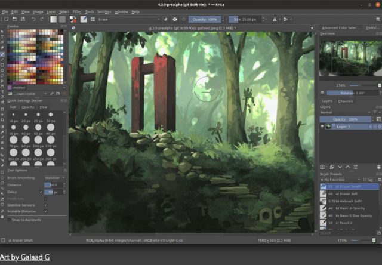The height and width of the screenshot is (265, 382).
Task: Click the vertical mirror tool icon
Action: pos(286,19)
